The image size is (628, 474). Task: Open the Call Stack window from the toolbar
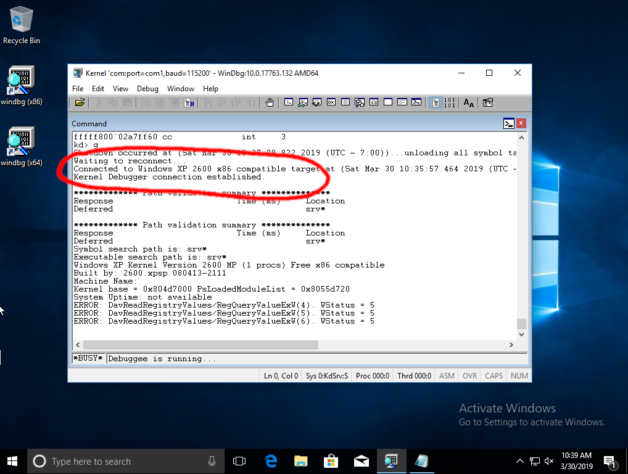point(360,103)
